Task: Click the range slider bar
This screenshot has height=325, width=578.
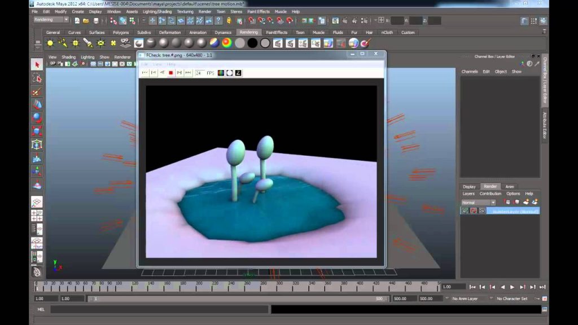Action: coord(238,298)
